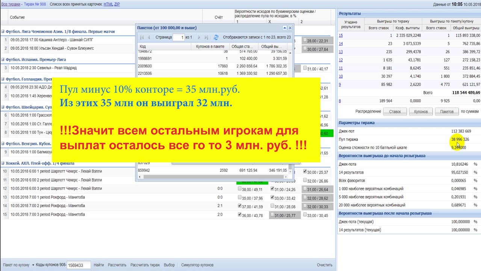Screen dimensions: 481x271
Task: Collapse Хоккей АХЛ Плей-офф group
Action: pos(3,163)
